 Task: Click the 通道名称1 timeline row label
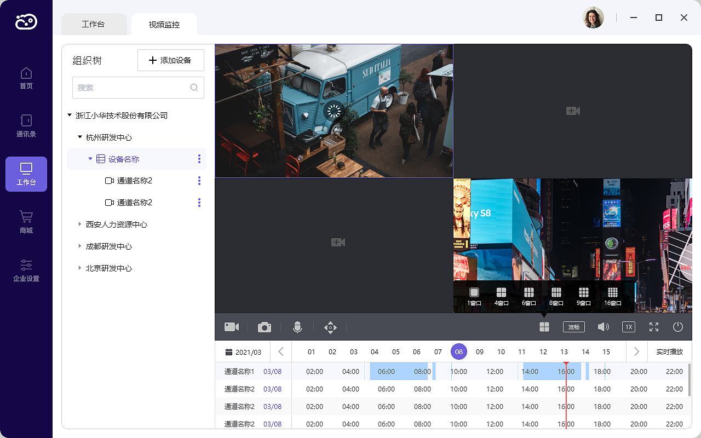239,371
